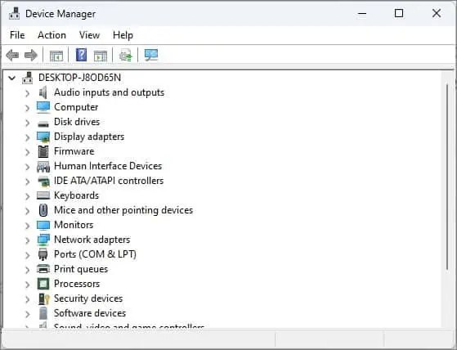Expand the Security devices chevron

coord(27,299)
